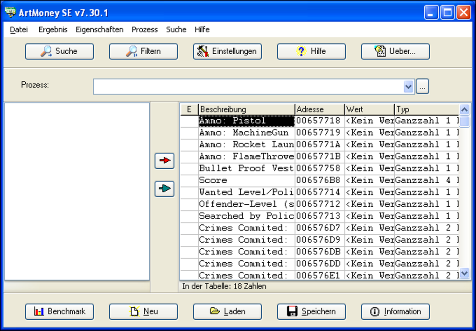This screenshot has height=331, width=476.
Task: Click the Speichern save button
Action: (x=311, y=311)
